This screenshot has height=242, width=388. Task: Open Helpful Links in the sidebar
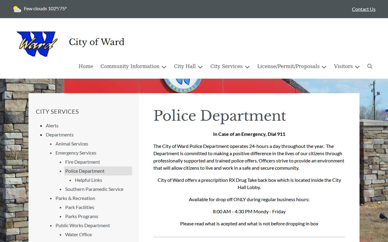coord(89,180)
